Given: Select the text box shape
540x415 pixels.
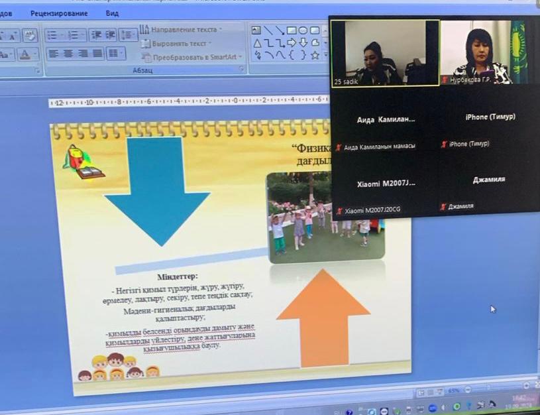Looking at the screenshot, I should [x=256, y=30].
